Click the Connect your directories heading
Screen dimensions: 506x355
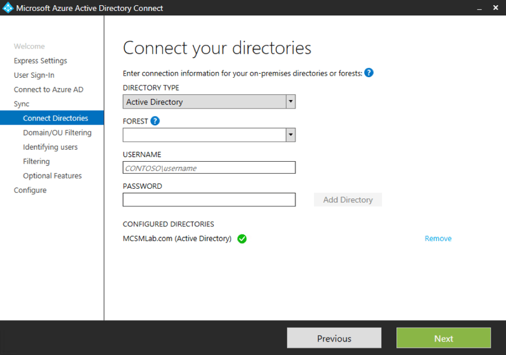pyautogui.click(x=217, y=48)
